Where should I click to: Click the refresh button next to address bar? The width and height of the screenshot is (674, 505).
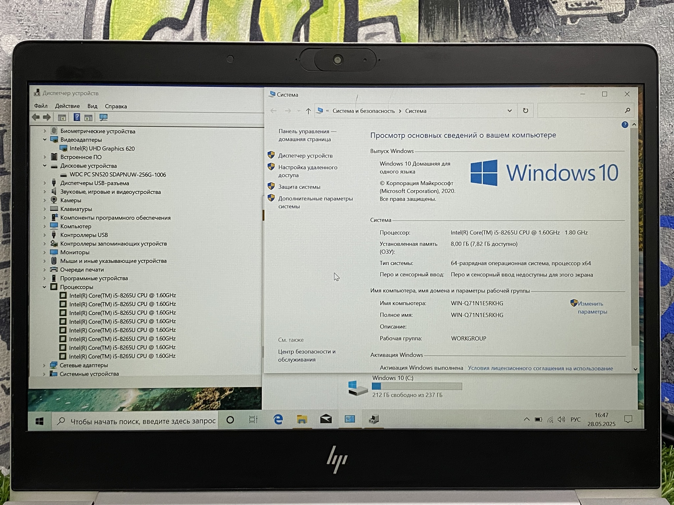tap(526, 111)
